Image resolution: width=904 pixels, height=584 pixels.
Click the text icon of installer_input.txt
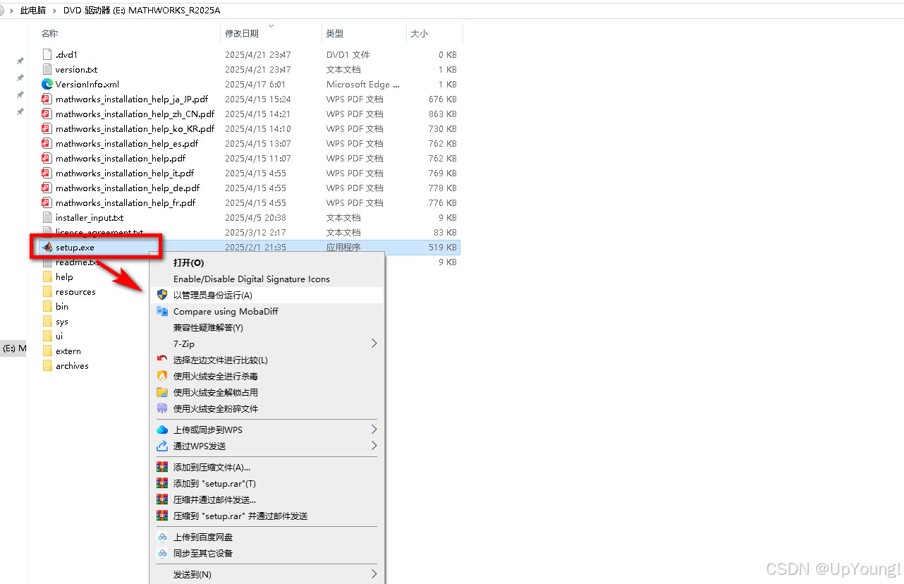pyautogui.click(x=47, y=217)
